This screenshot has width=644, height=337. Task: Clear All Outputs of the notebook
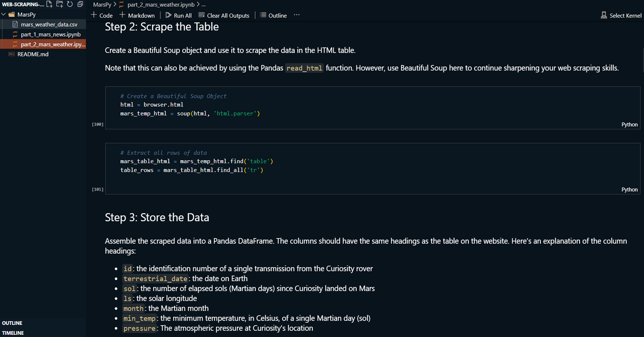pyautogui.click(x=224, y=15)
